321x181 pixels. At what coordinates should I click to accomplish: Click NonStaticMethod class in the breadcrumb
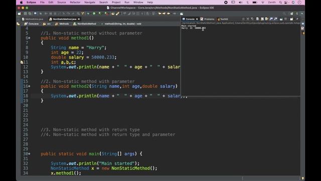(87, 24)
